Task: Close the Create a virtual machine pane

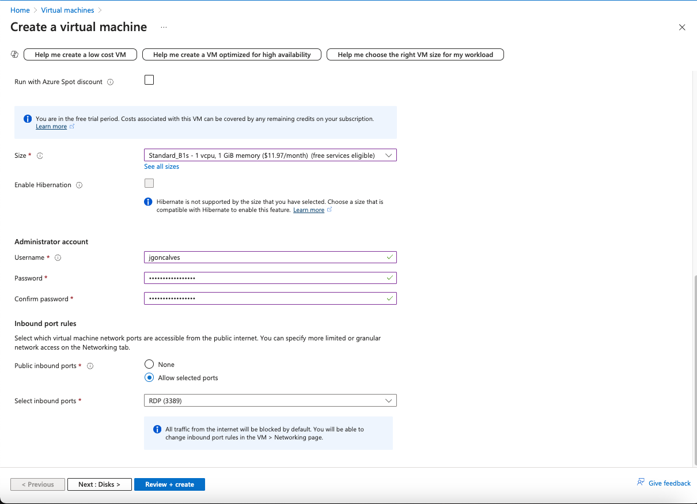Action: coord(682,27)
